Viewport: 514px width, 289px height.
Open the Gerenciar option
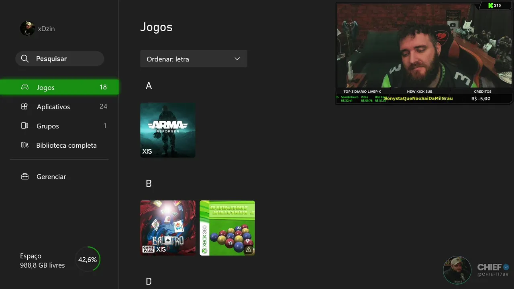59,176
